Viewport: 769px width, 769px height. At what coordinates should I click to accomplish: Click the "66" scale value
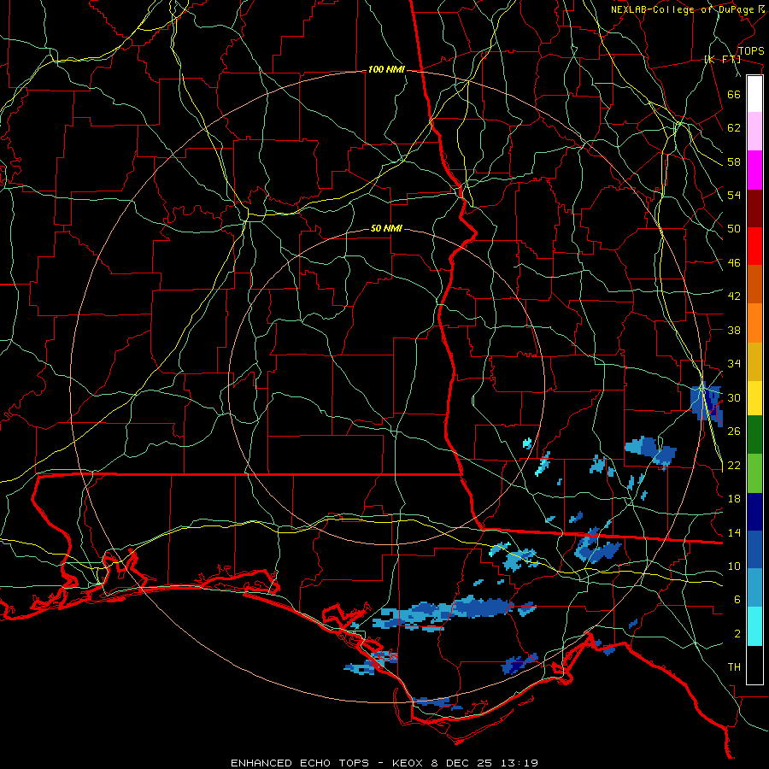click(x=734, y=94)
